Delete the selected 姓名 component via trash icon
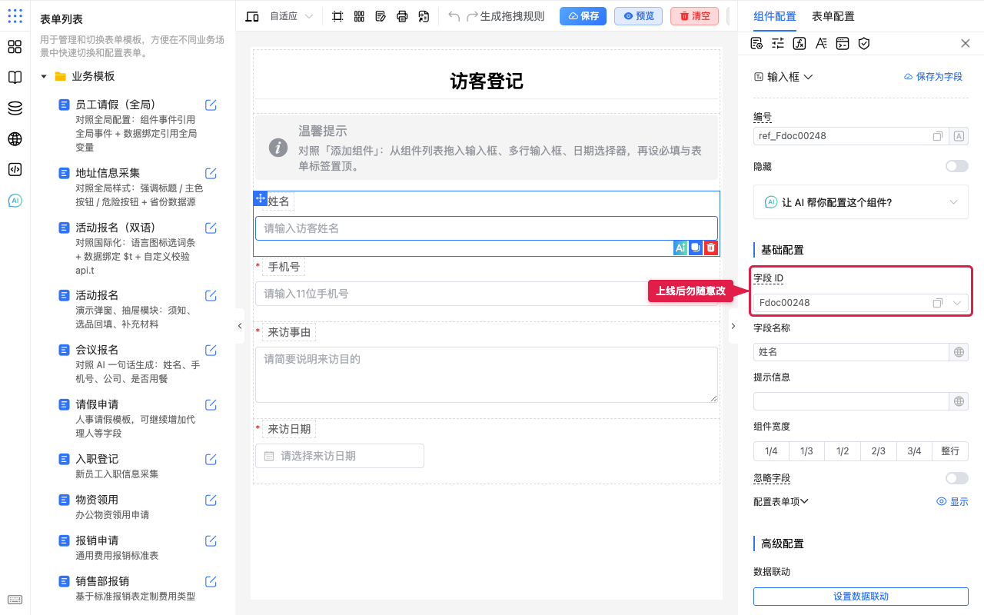 click(x=711, y=248)
